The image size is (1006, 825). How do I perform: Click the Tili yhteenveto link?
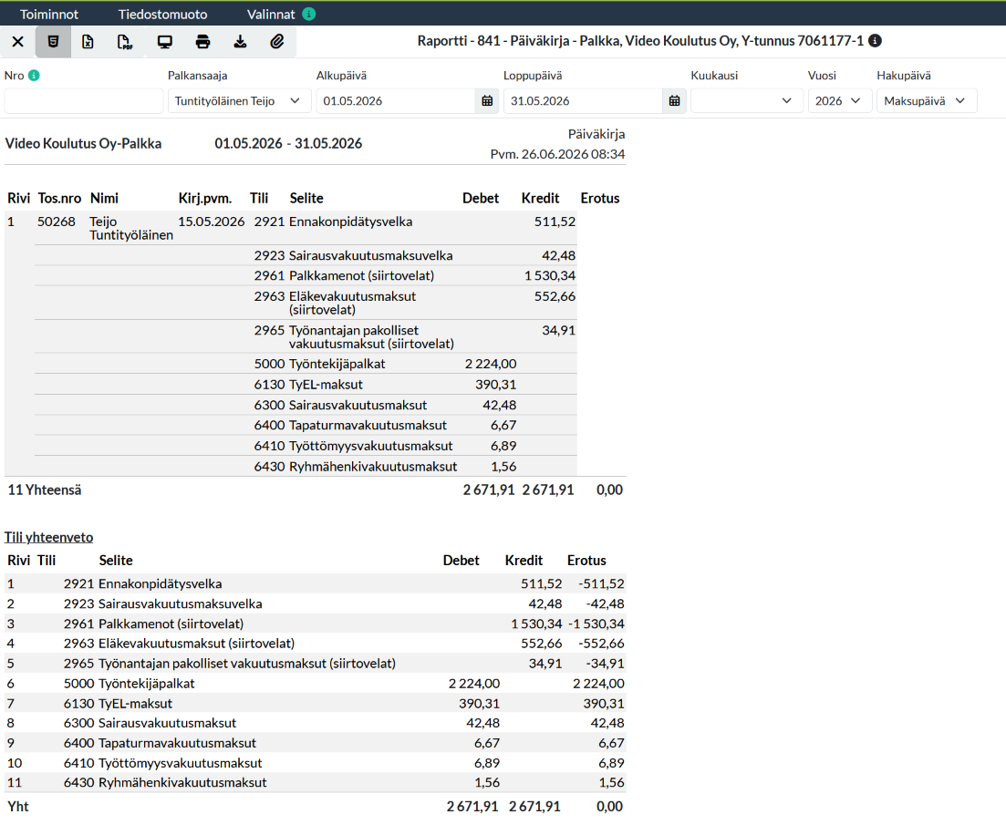tap(48, 537)
